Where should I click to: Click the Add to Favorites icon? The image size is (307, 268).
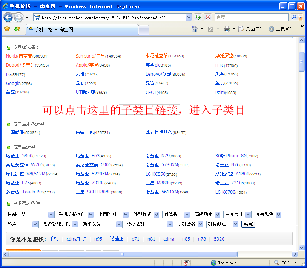click(17, 29)
